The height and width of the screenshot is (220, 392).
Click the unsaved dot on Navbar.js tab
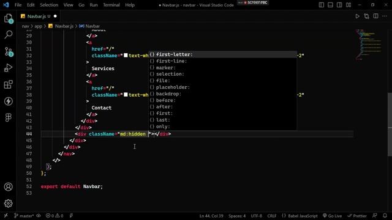tap(55, 16)
